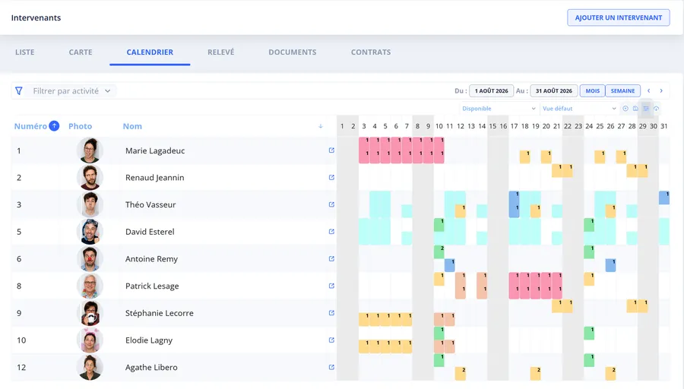Open Marie Lagadeuc's profile via external link icon
The image size is (684, 389).
click(x=331, y=150)
